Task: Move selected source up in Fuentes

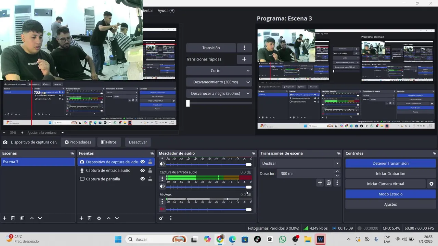Action: [109, 218]
